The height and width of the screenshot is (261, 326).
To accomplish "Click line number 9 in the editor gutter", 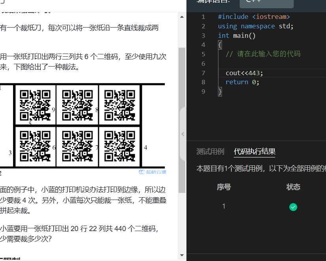I will (203, 92).
